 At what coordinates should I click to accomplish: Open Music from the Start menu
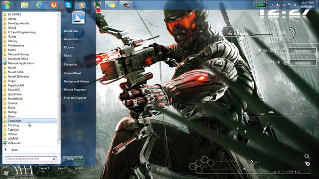point(68,55)
